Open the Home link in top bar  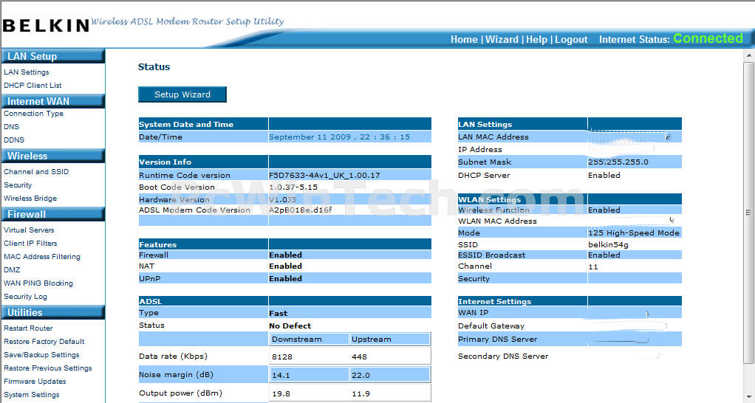point(464,39)
